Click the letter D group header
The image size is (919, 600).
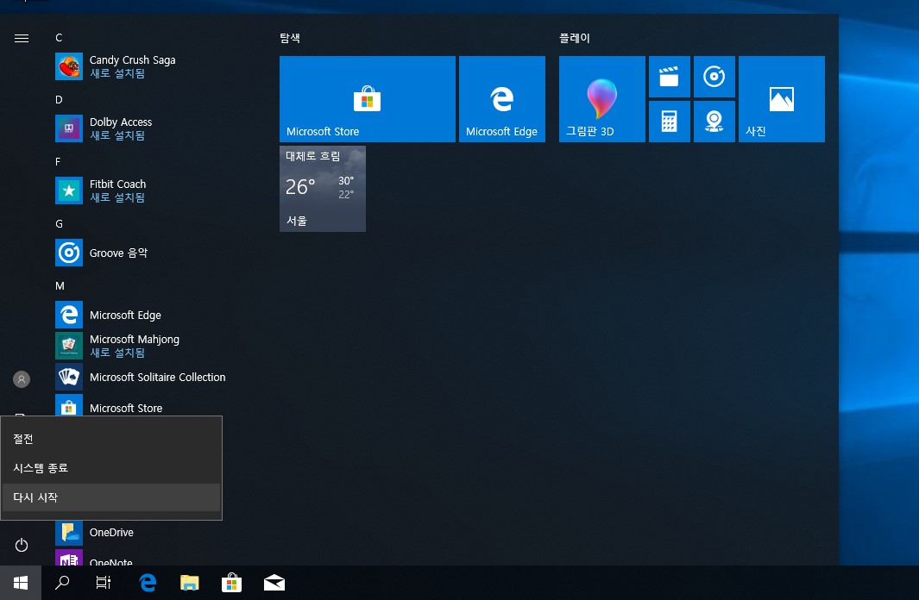tap(59, 100)
